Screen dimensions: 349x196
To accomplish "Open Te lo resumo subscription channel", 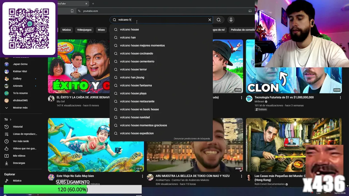I will point(21,93).
